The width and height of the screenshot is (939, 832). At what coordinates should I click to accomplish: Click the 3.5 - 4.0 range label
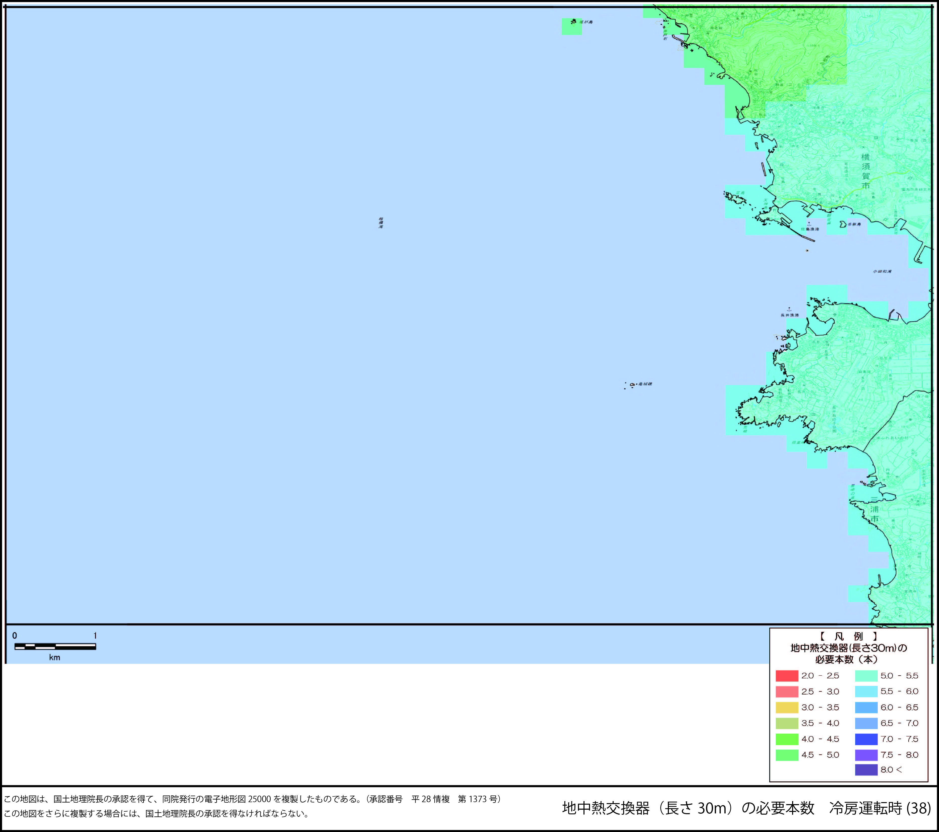[820, 723]
